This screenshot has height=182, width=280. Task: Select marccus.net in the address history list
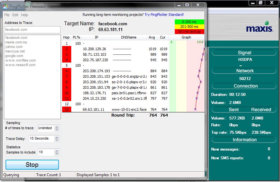click(15, 51)
